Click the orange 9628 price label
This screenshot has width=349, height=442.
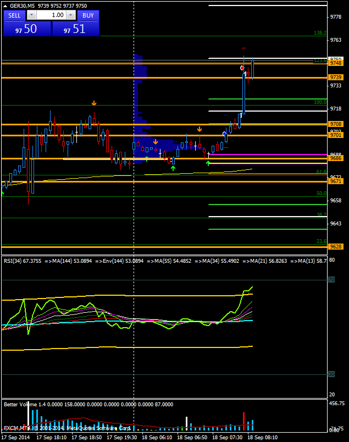(x=336, y=247)
